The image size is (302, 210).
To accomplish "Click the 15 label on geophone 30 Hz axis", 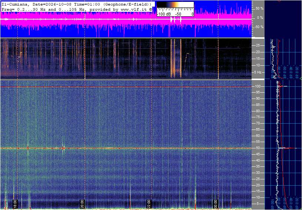I will [258, 59].
